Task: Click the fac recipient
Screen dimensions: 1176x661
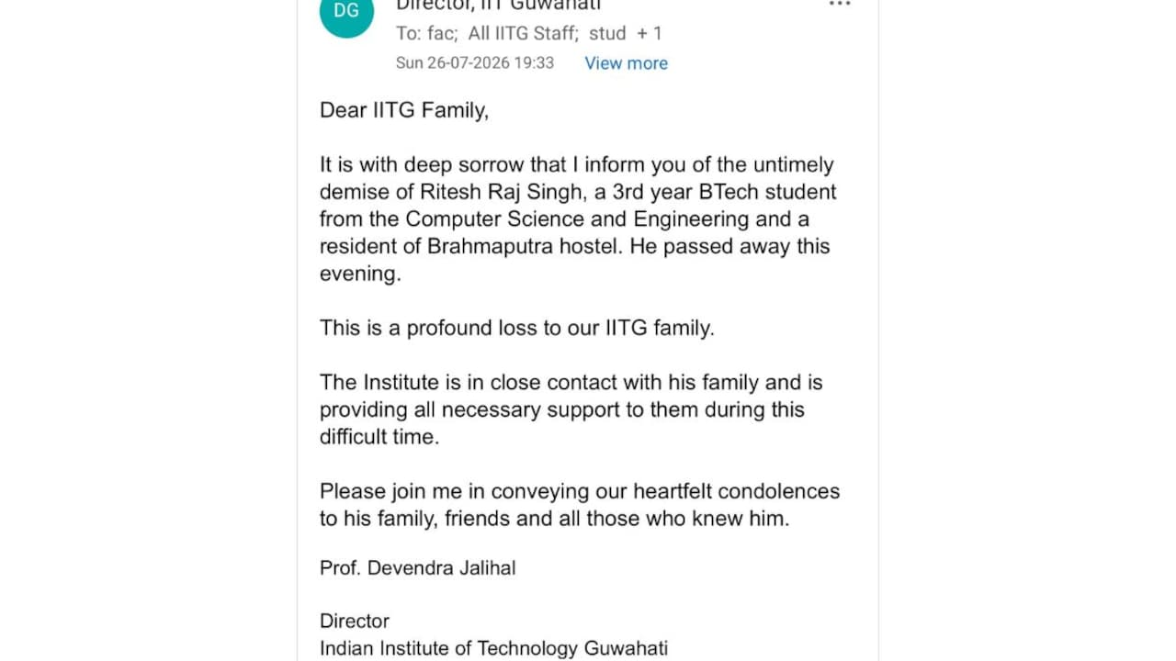Action: (443, 33)
